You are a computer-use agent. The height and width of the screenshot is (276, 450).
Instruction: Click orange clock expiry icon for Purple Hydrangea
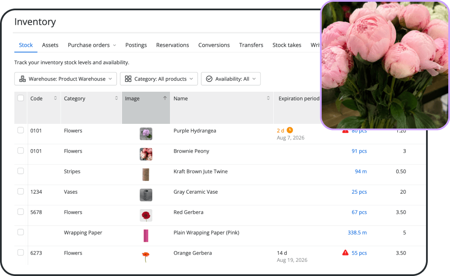[290, 130]
